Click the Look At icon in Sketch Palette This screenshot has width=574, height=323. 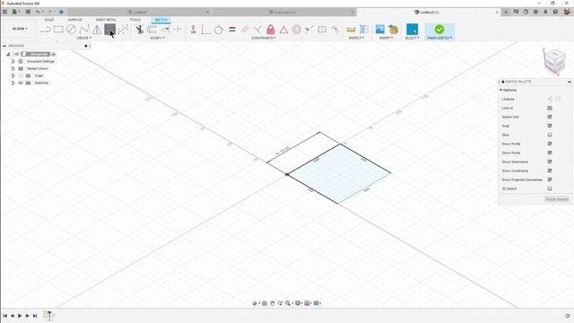tap(550, 108)
